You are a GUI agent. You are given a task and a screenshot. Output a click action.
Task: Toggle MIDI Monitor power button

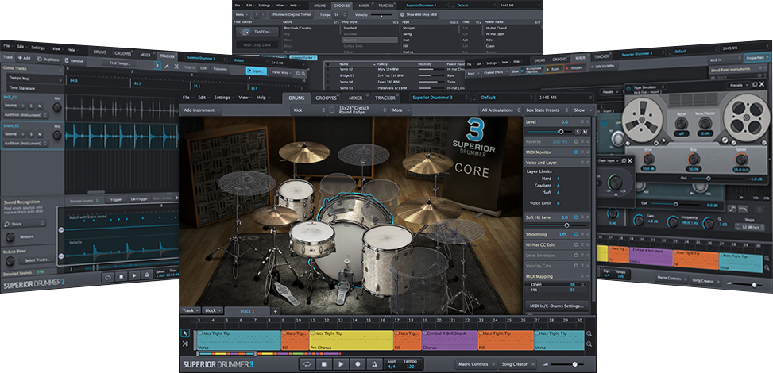coord(576,152)
